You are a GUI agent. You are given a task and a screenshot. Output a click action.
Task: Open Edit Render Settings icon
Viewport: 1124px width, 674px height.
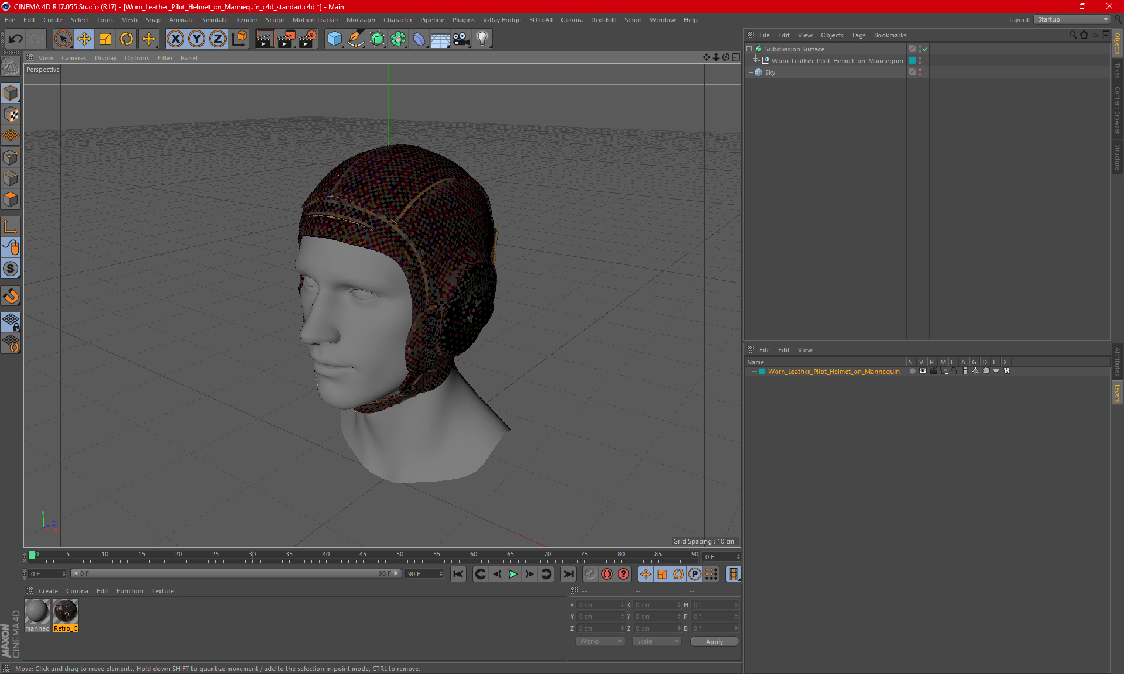click(308, 39)
